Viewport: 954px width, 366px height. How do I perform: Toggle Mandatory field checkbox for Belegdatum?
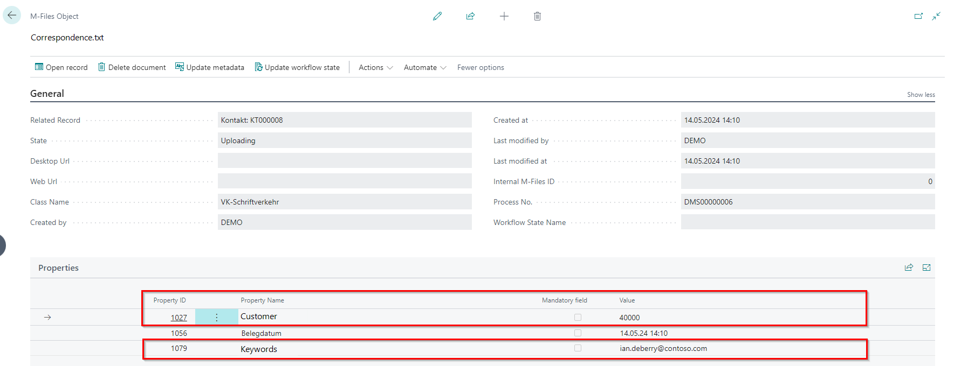pos(578,333)
